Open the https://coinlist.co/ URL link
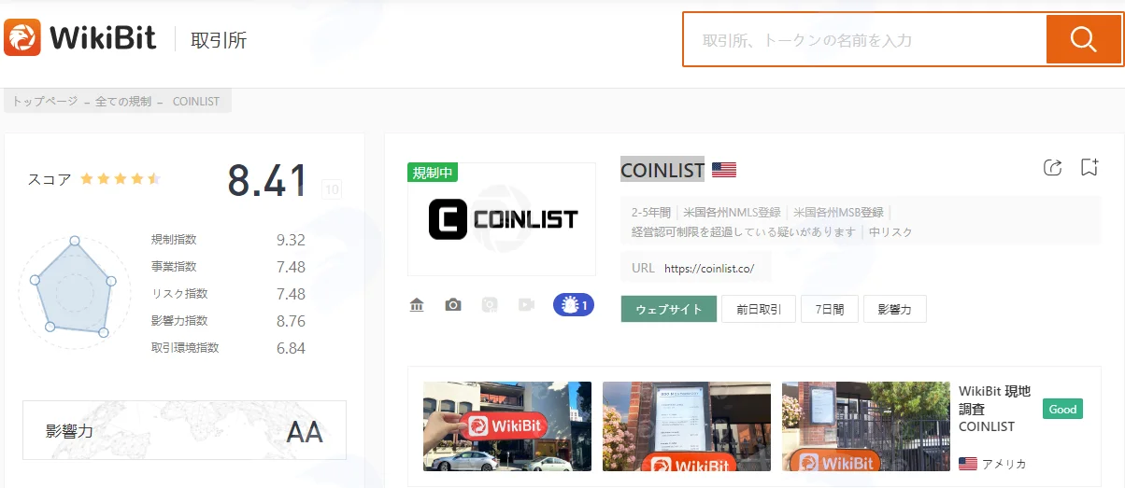 [x=709, y=269]
